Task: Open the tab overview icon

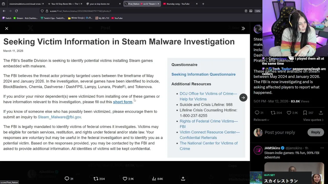Action: [3, 4]
